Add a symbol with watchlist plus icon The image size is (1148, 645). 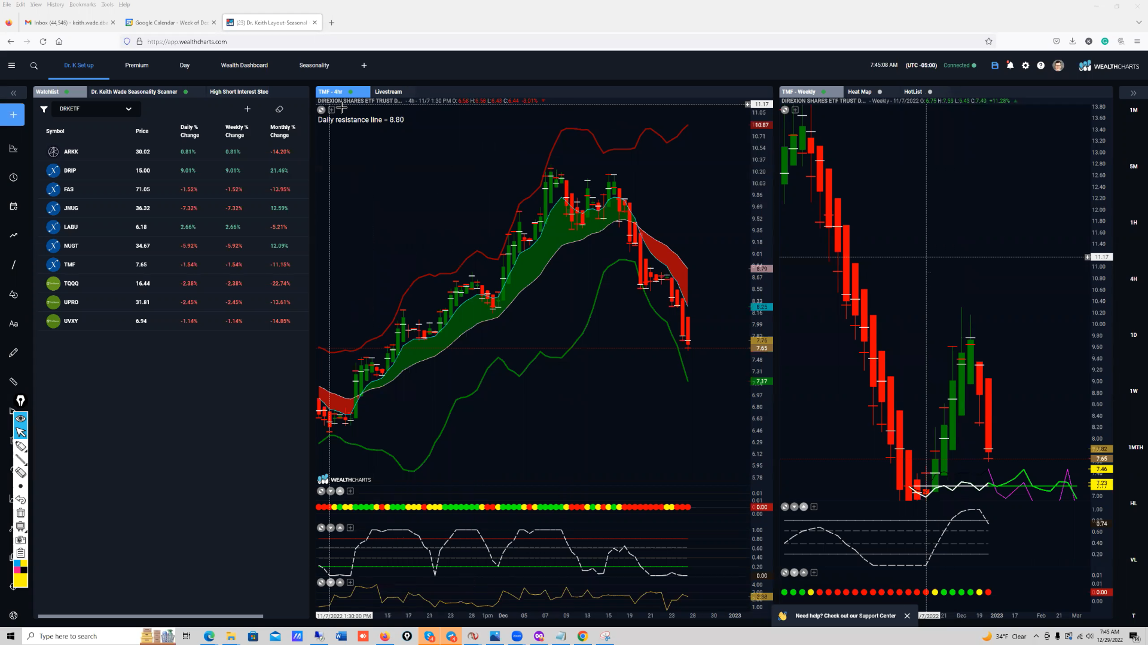click(x=248, y=109)
